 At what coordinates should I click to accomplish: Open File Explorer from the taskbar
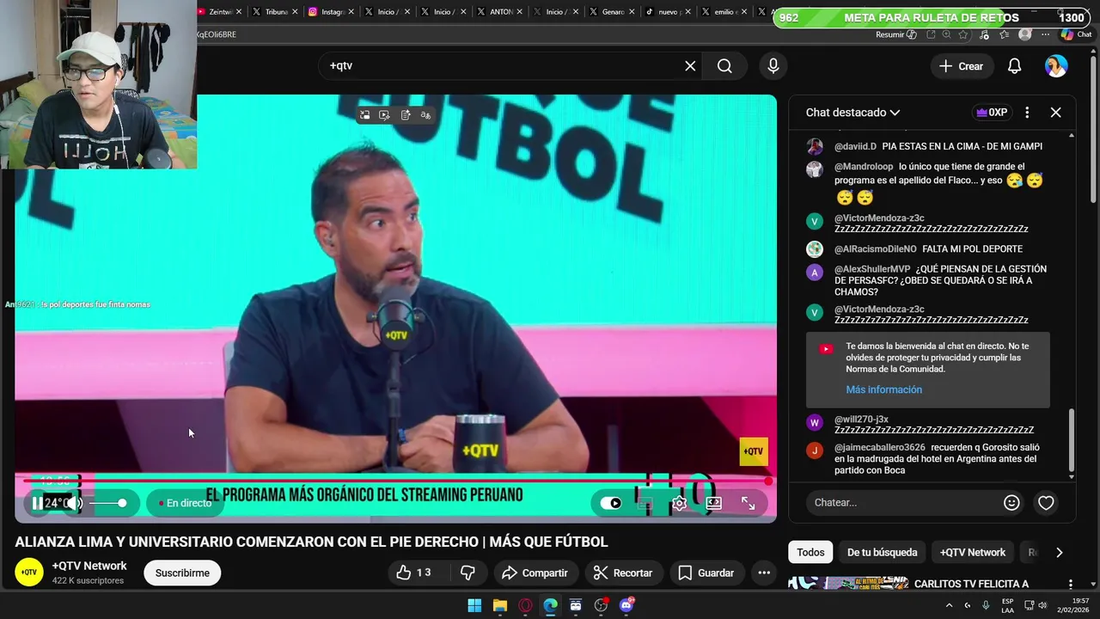(x=499, y=605)
